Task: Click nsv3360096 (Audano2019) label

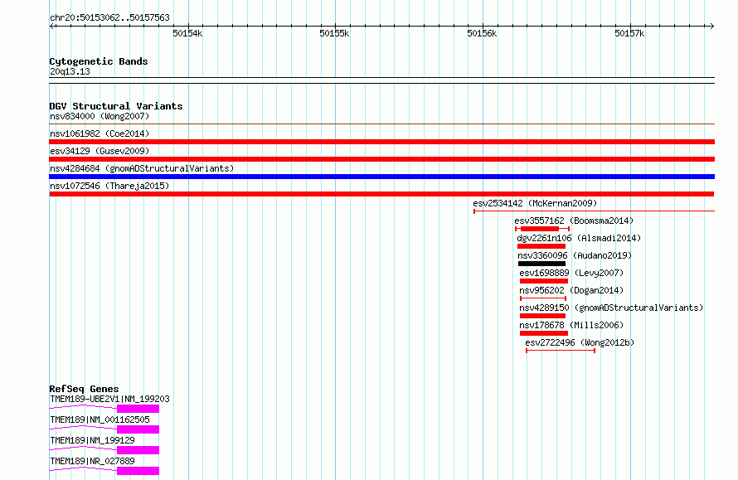Action: [x=574, y=255]
